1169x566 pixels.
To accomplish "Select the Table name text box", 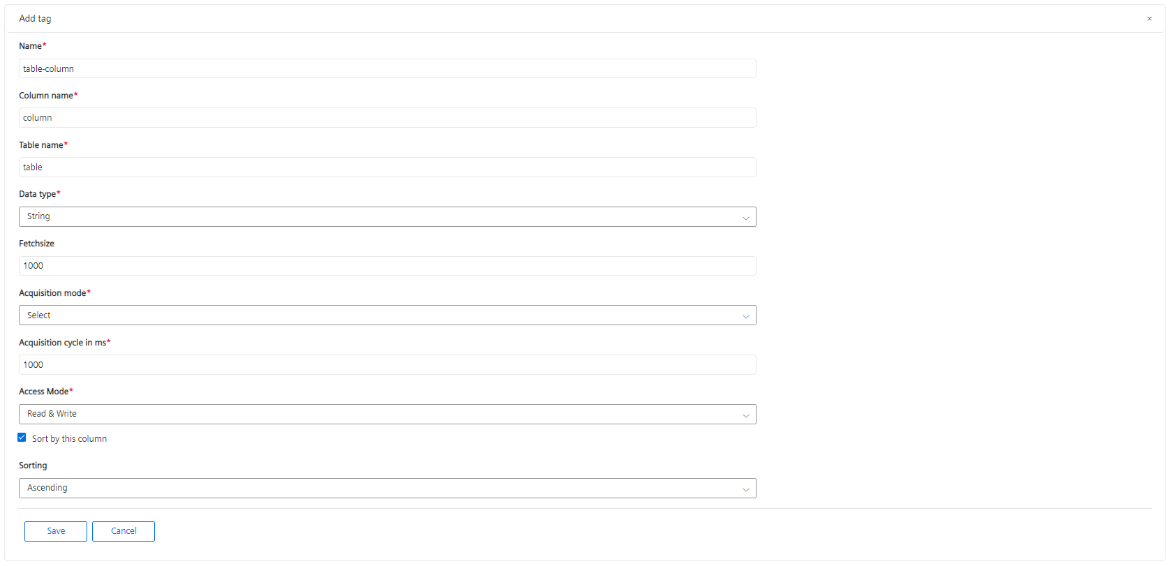I will pyautogui.click(x=387, y=167).
